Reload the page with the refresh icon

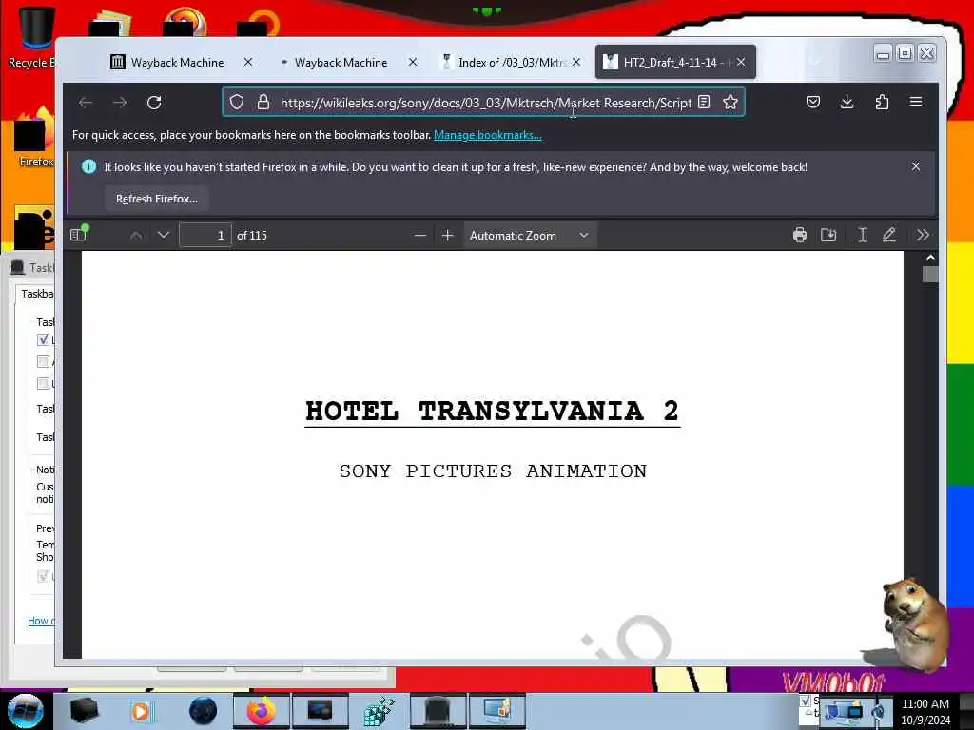click(154, 103)
